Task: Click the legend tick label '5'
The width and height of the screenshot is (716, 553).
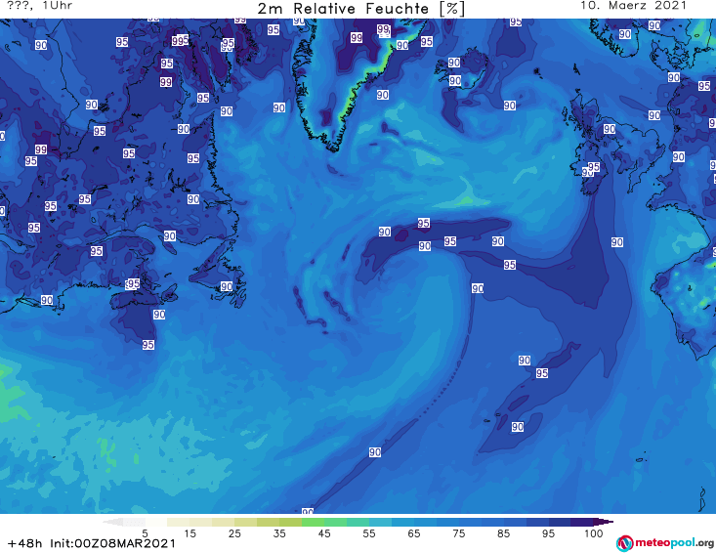Action: (x=145, y=533)
